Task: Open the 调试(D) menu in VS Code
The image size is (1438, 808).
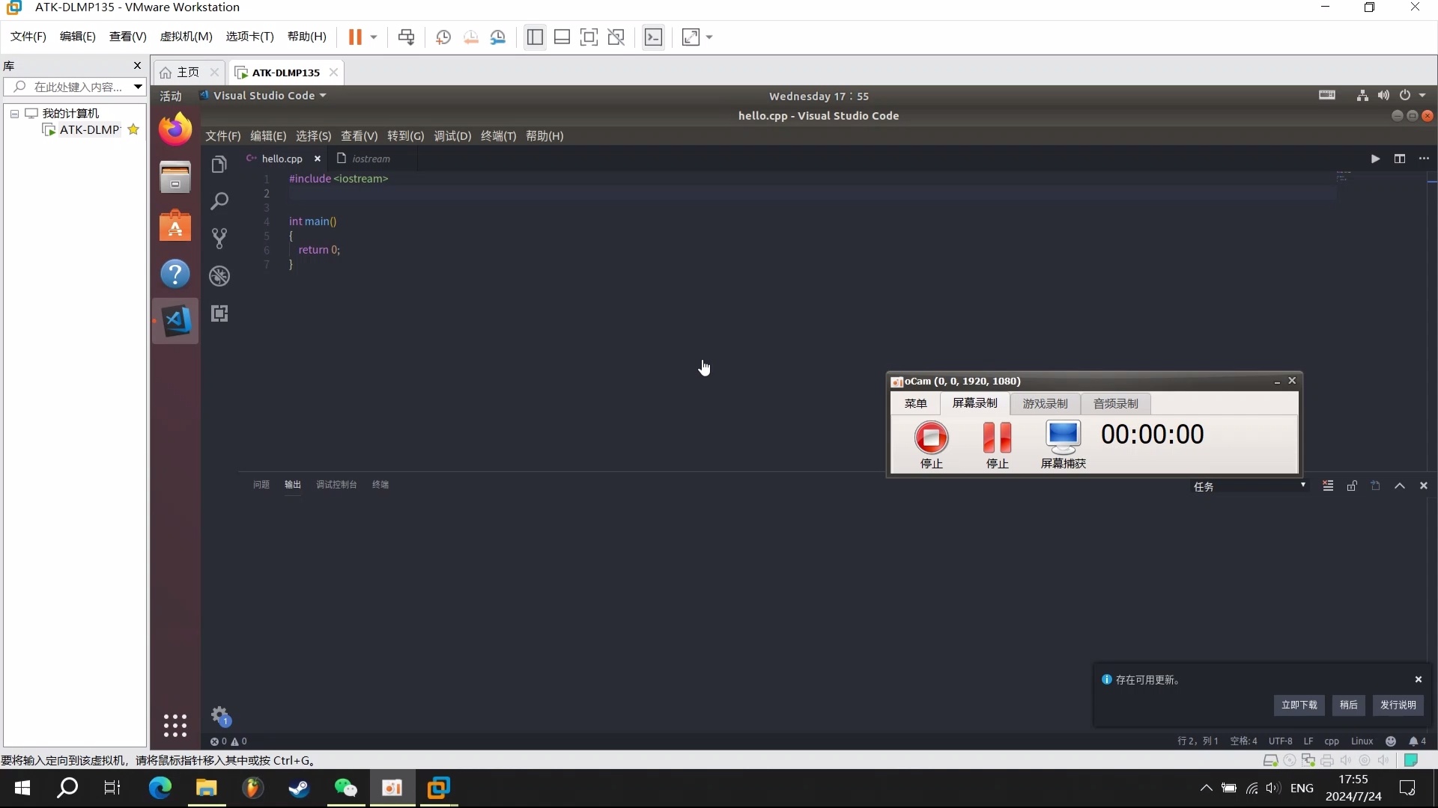Action: (452, 136)
